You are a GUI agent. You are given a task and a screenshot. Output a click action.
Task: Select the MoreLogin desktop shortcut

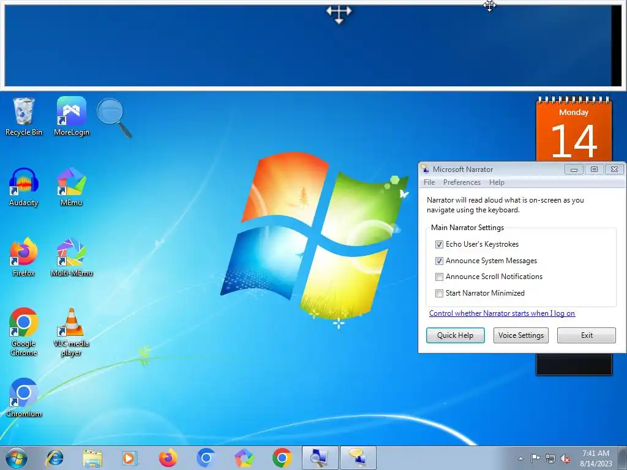tap(72, 117)
